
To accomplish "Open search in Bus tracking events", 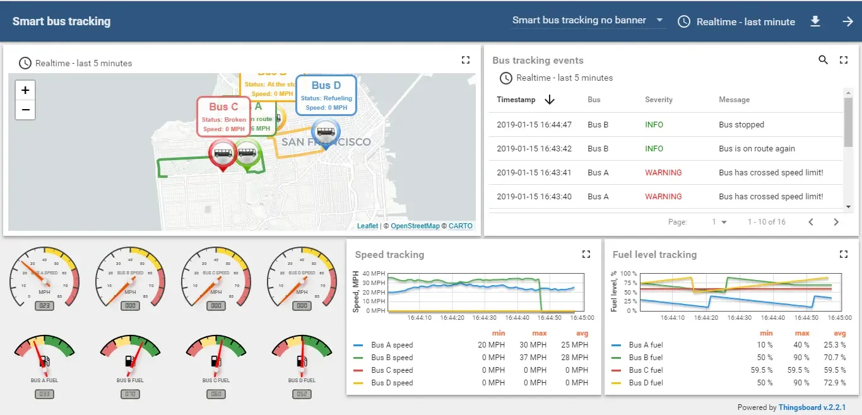I will coord(823,60).
